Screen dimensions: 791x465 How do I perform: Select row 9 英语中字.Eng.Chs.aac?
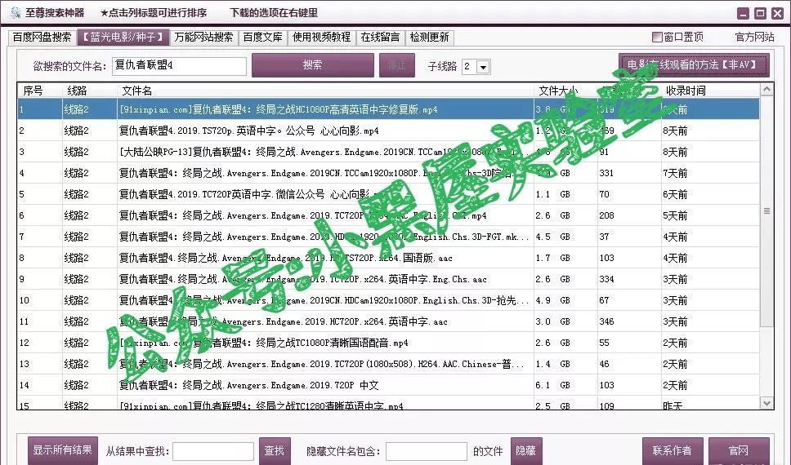388,279
